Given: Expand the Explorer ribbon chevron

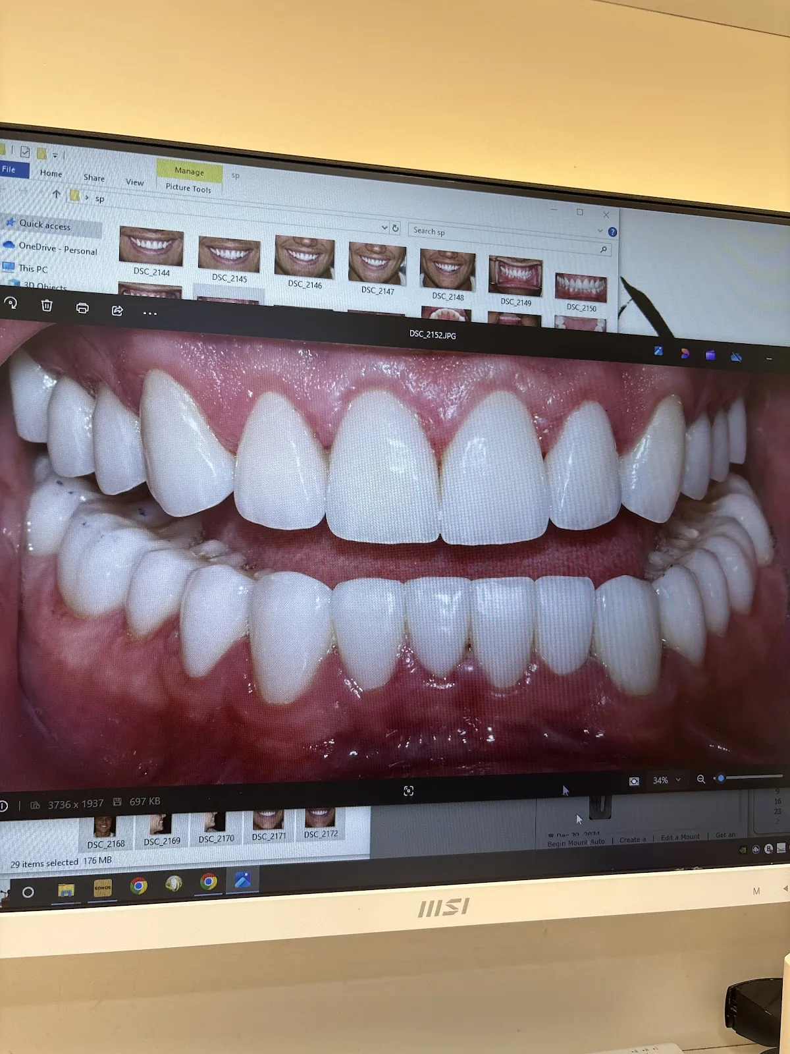Looking at the screenshot, I should point(600,231).
